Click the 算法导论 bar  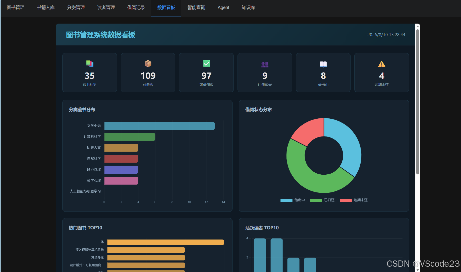[146, 257]
